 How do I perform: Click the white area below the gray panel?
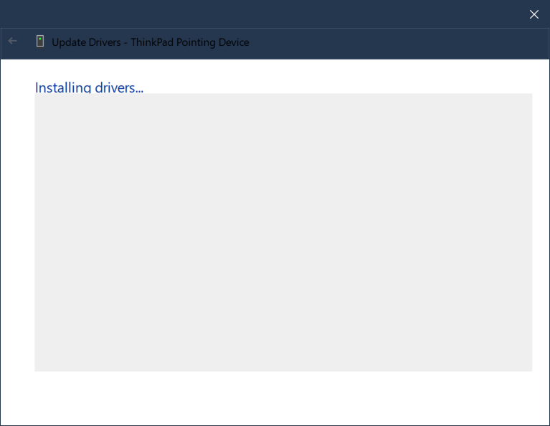[x=283, y=398]
